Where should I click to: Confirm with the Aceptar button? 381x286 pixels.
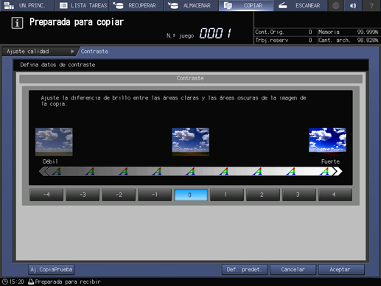coord(341,270)
